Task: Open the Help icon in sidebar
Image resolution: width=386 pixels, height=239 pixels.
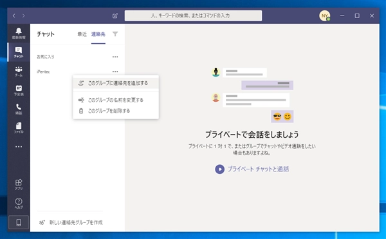Action: (x=19, y=204)
